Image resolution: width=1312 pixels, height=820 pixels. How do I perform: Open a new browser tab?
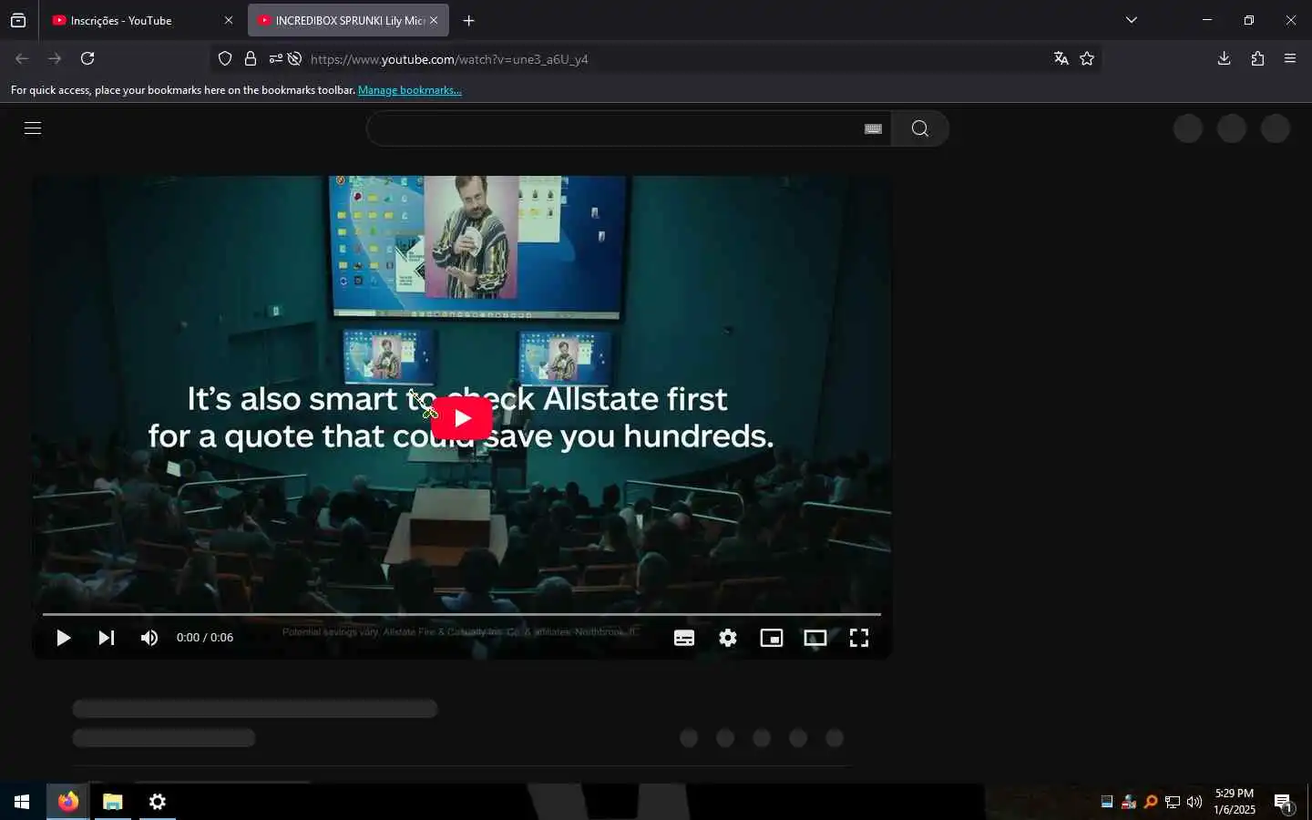469,20
